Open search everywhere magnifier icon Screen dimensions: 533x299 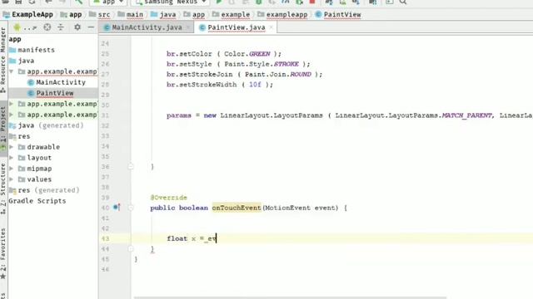click(x=403, y=2)
